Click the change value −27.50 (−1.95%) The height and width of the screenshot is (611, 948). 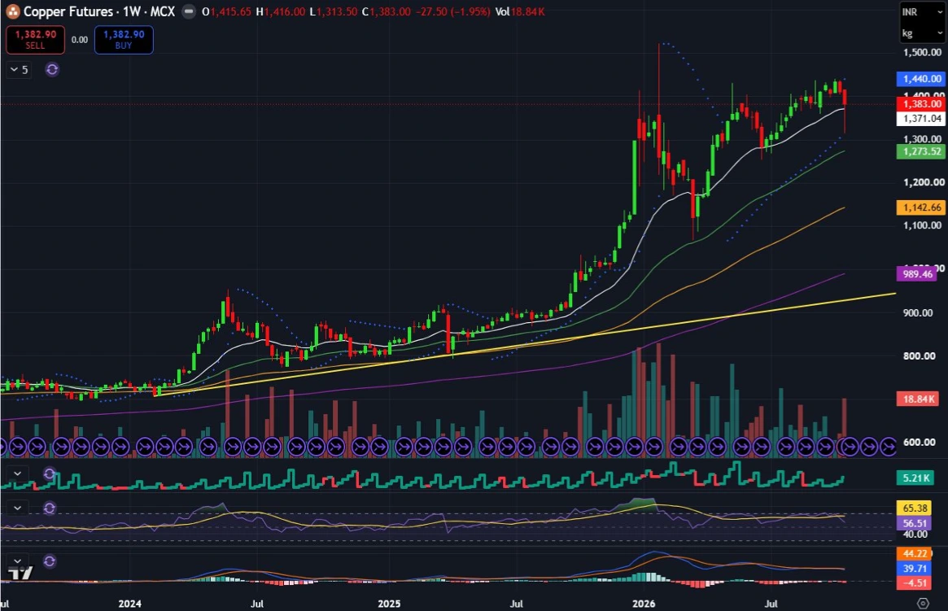[452, 11]
